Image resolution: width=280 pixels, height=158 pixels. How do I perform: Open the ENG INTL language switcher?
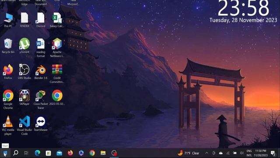click(x=249, y=153)
